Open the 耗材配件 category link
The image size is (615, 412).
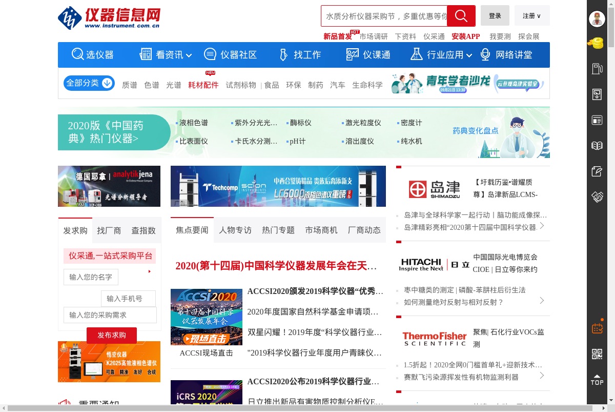(203, 85)
